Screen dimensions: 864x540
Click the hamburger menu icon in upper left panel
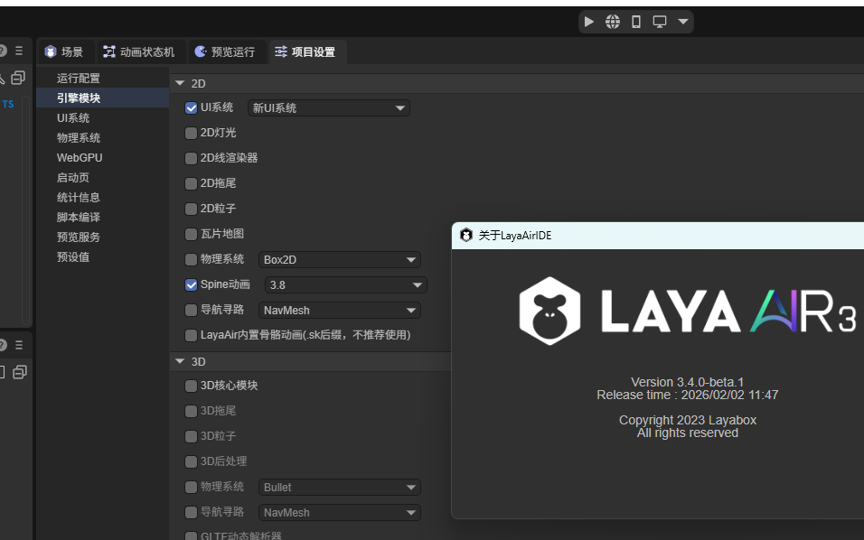(19, 51)
